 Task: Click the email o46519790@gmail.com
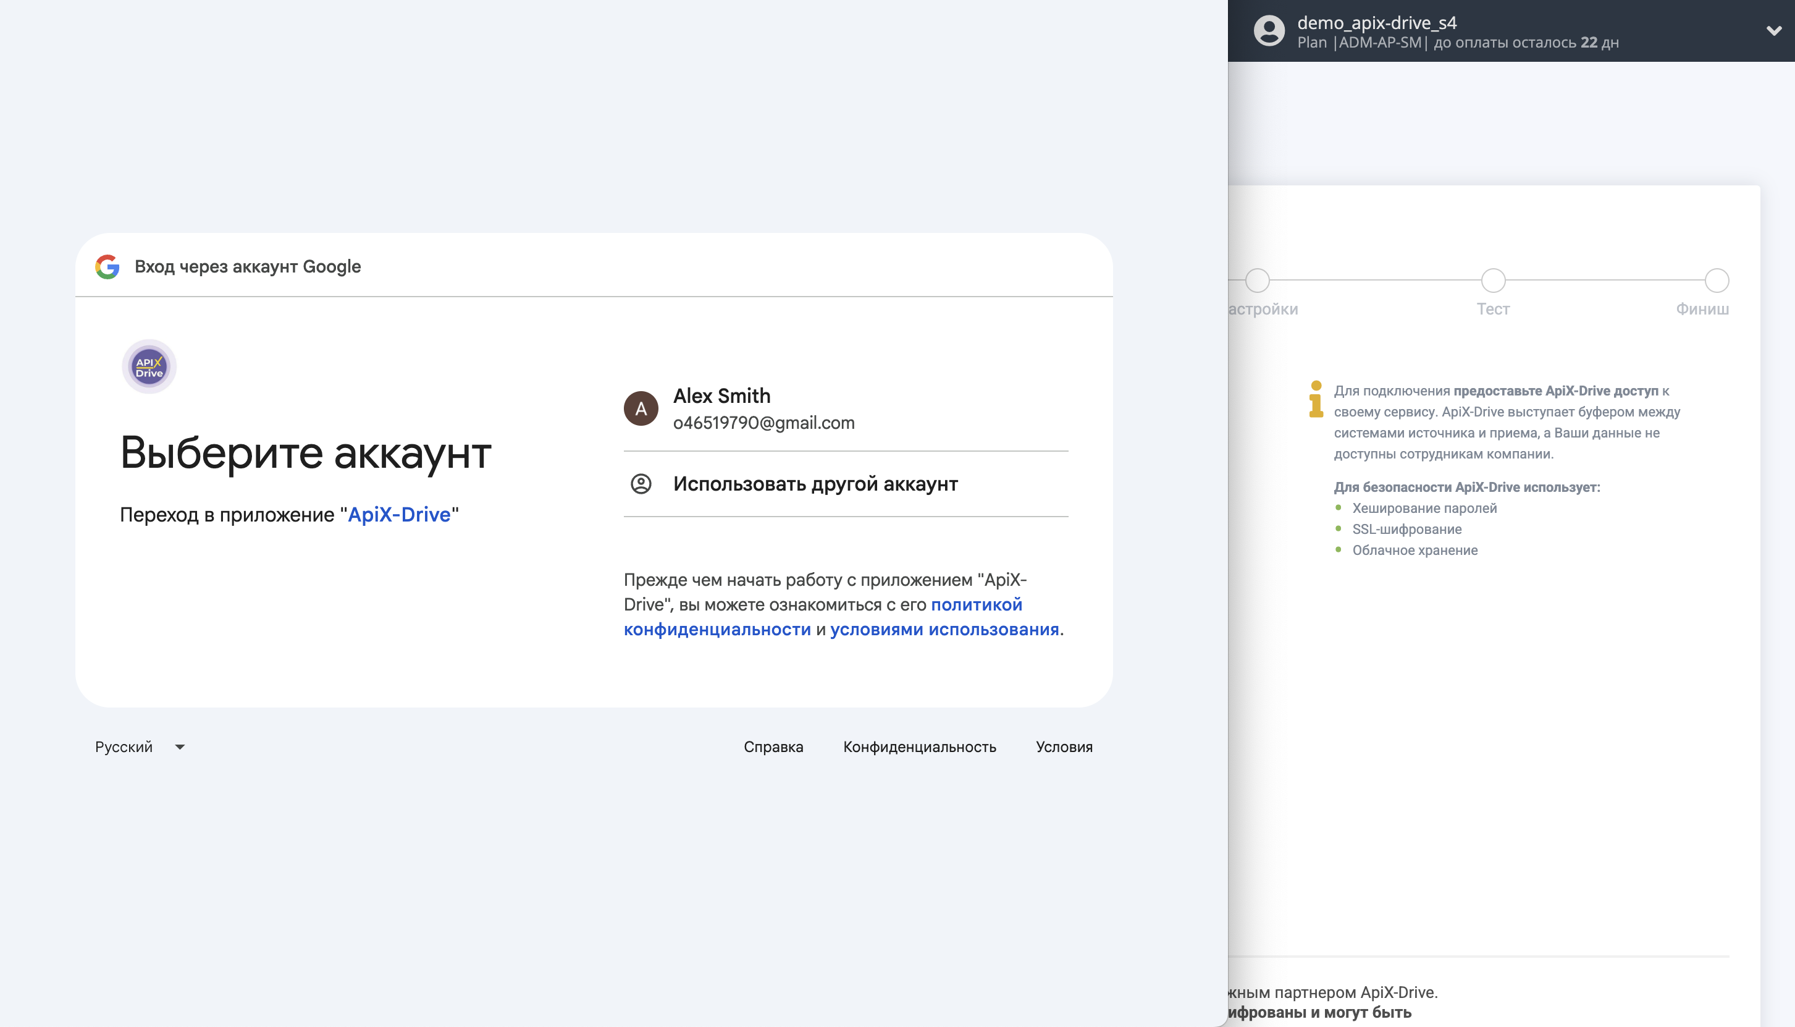[763, 423]
